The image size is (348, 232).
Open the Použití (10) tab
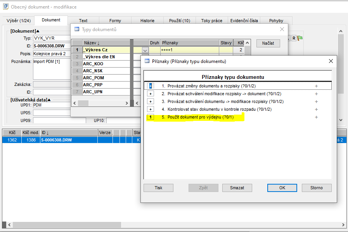point(180,21)
